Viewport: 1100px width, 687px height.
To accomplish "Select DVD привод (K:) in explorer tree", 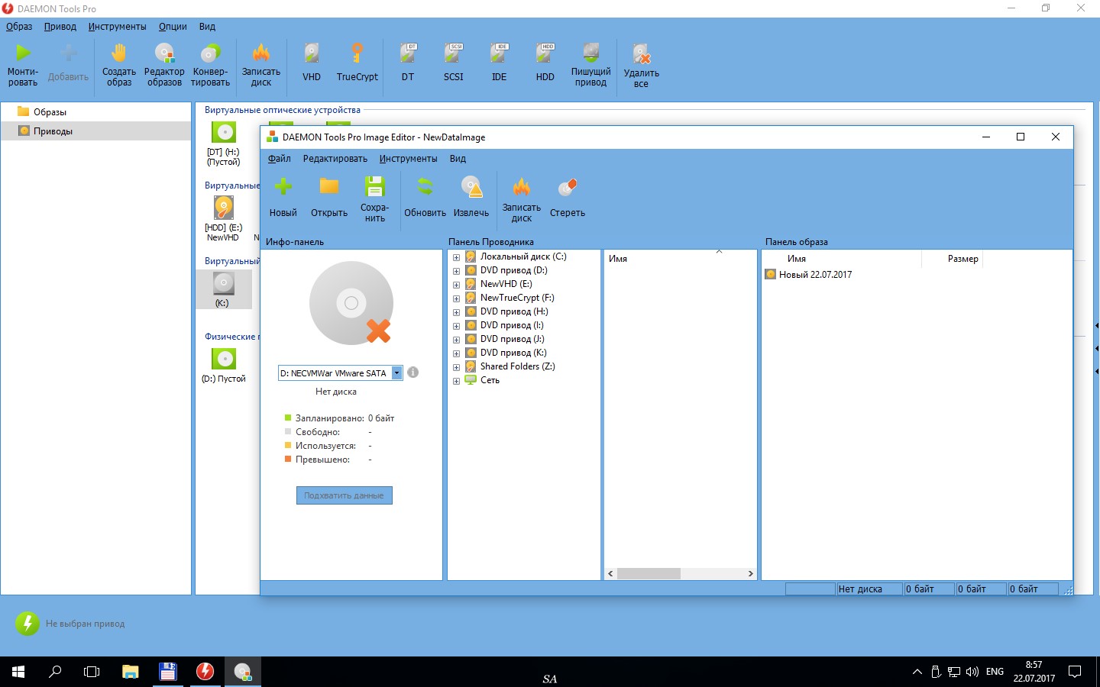I will [x=513, y=353].
